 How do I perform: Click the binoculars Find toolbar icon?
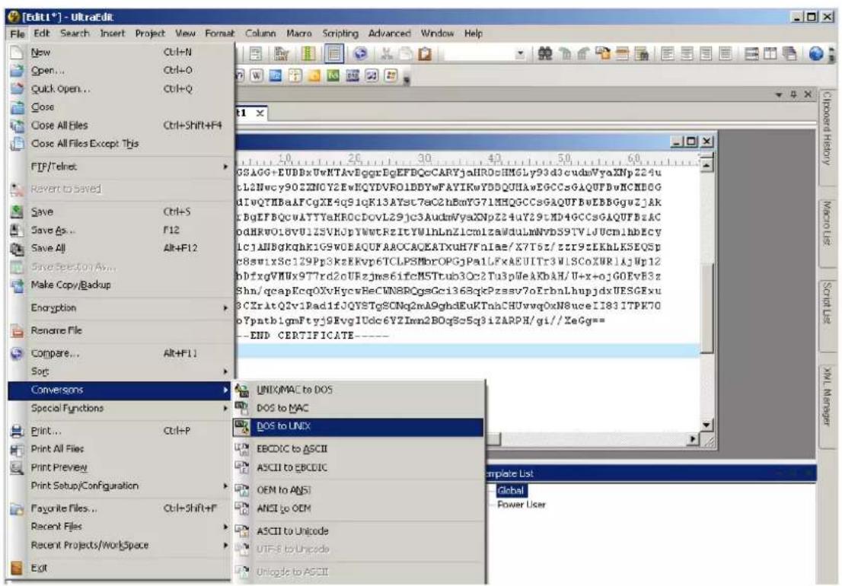point(545,54)
